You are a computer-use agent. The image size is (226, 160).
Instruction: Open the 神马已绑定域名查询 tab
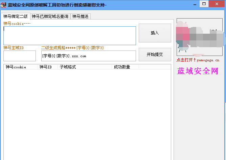point(50,16)
